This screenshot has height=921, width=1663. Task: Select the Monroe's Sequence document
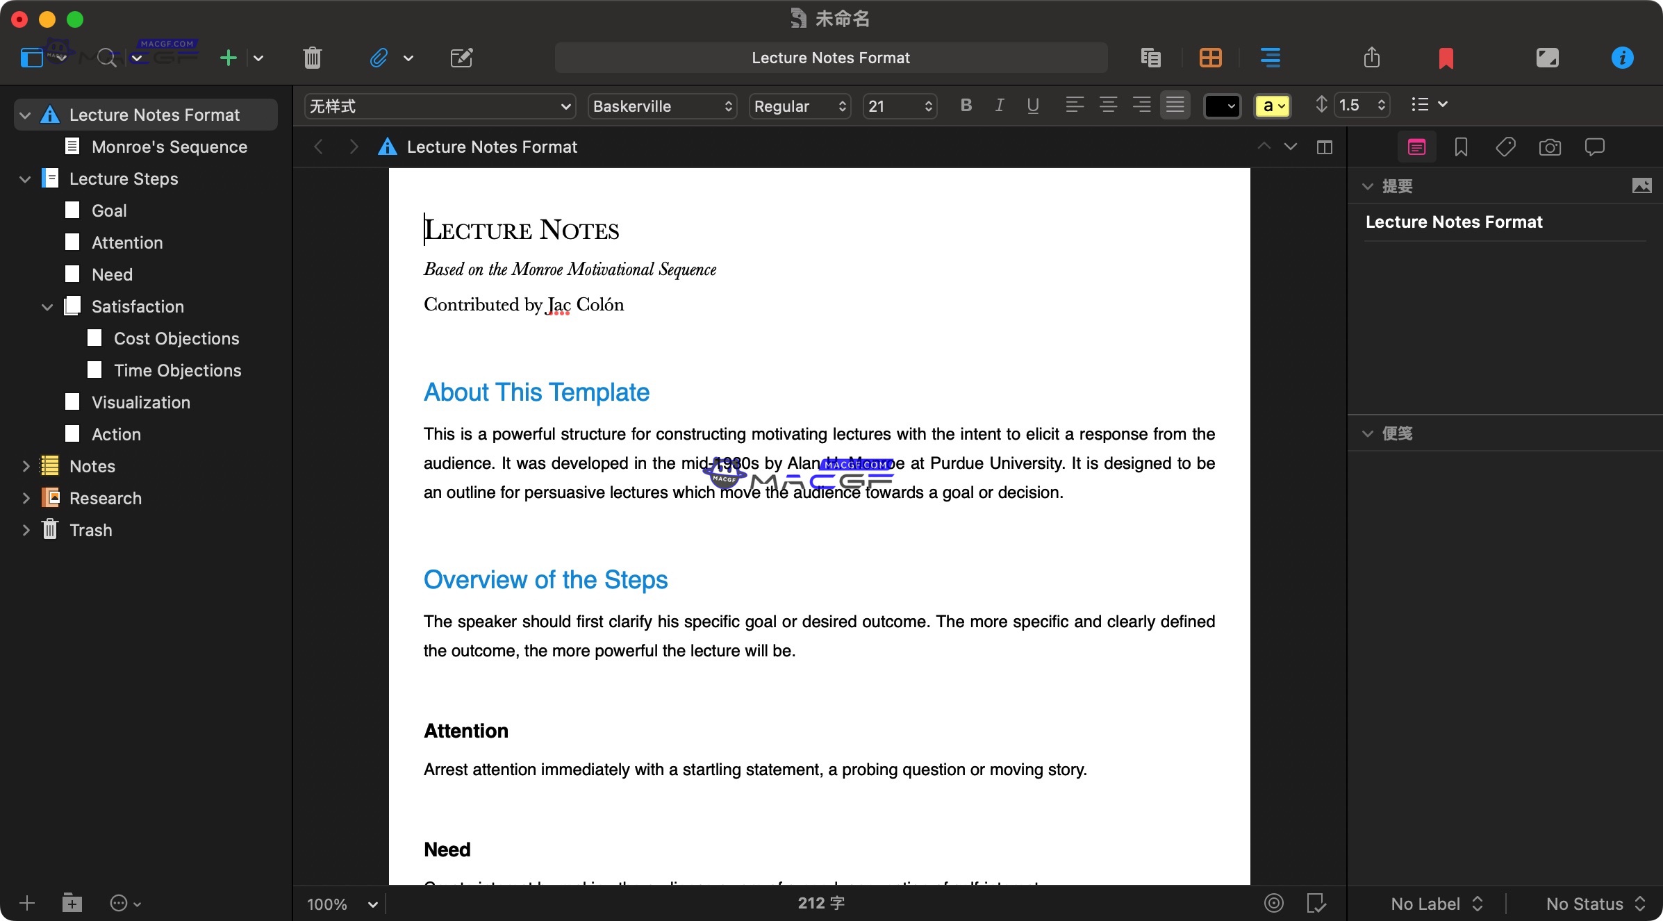coord(169,147)
